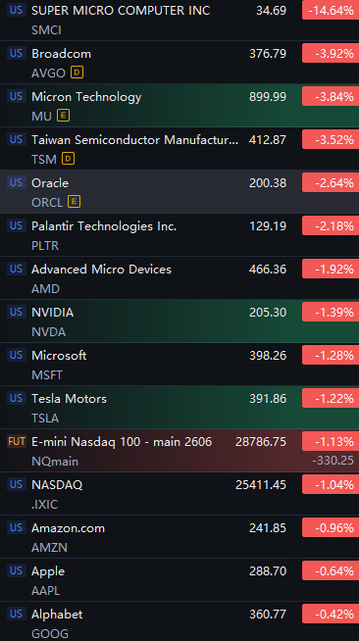359x641 pixels.
Task: Click the FUT market tag for NQmain
Action: [x=17, y=441]
